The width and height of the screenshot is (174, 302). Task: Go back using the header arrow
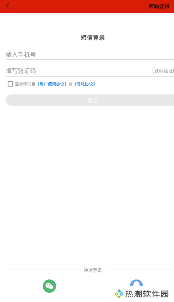point(8,6)
